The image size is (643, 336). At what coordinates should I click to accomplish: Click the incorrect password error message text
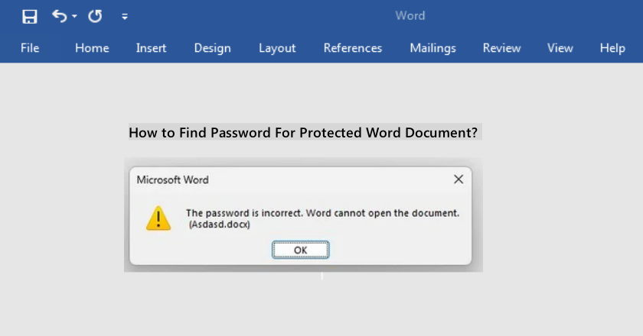click(322, 213)
